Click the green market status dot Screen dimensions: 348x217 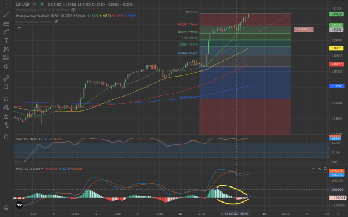point(42,4)
